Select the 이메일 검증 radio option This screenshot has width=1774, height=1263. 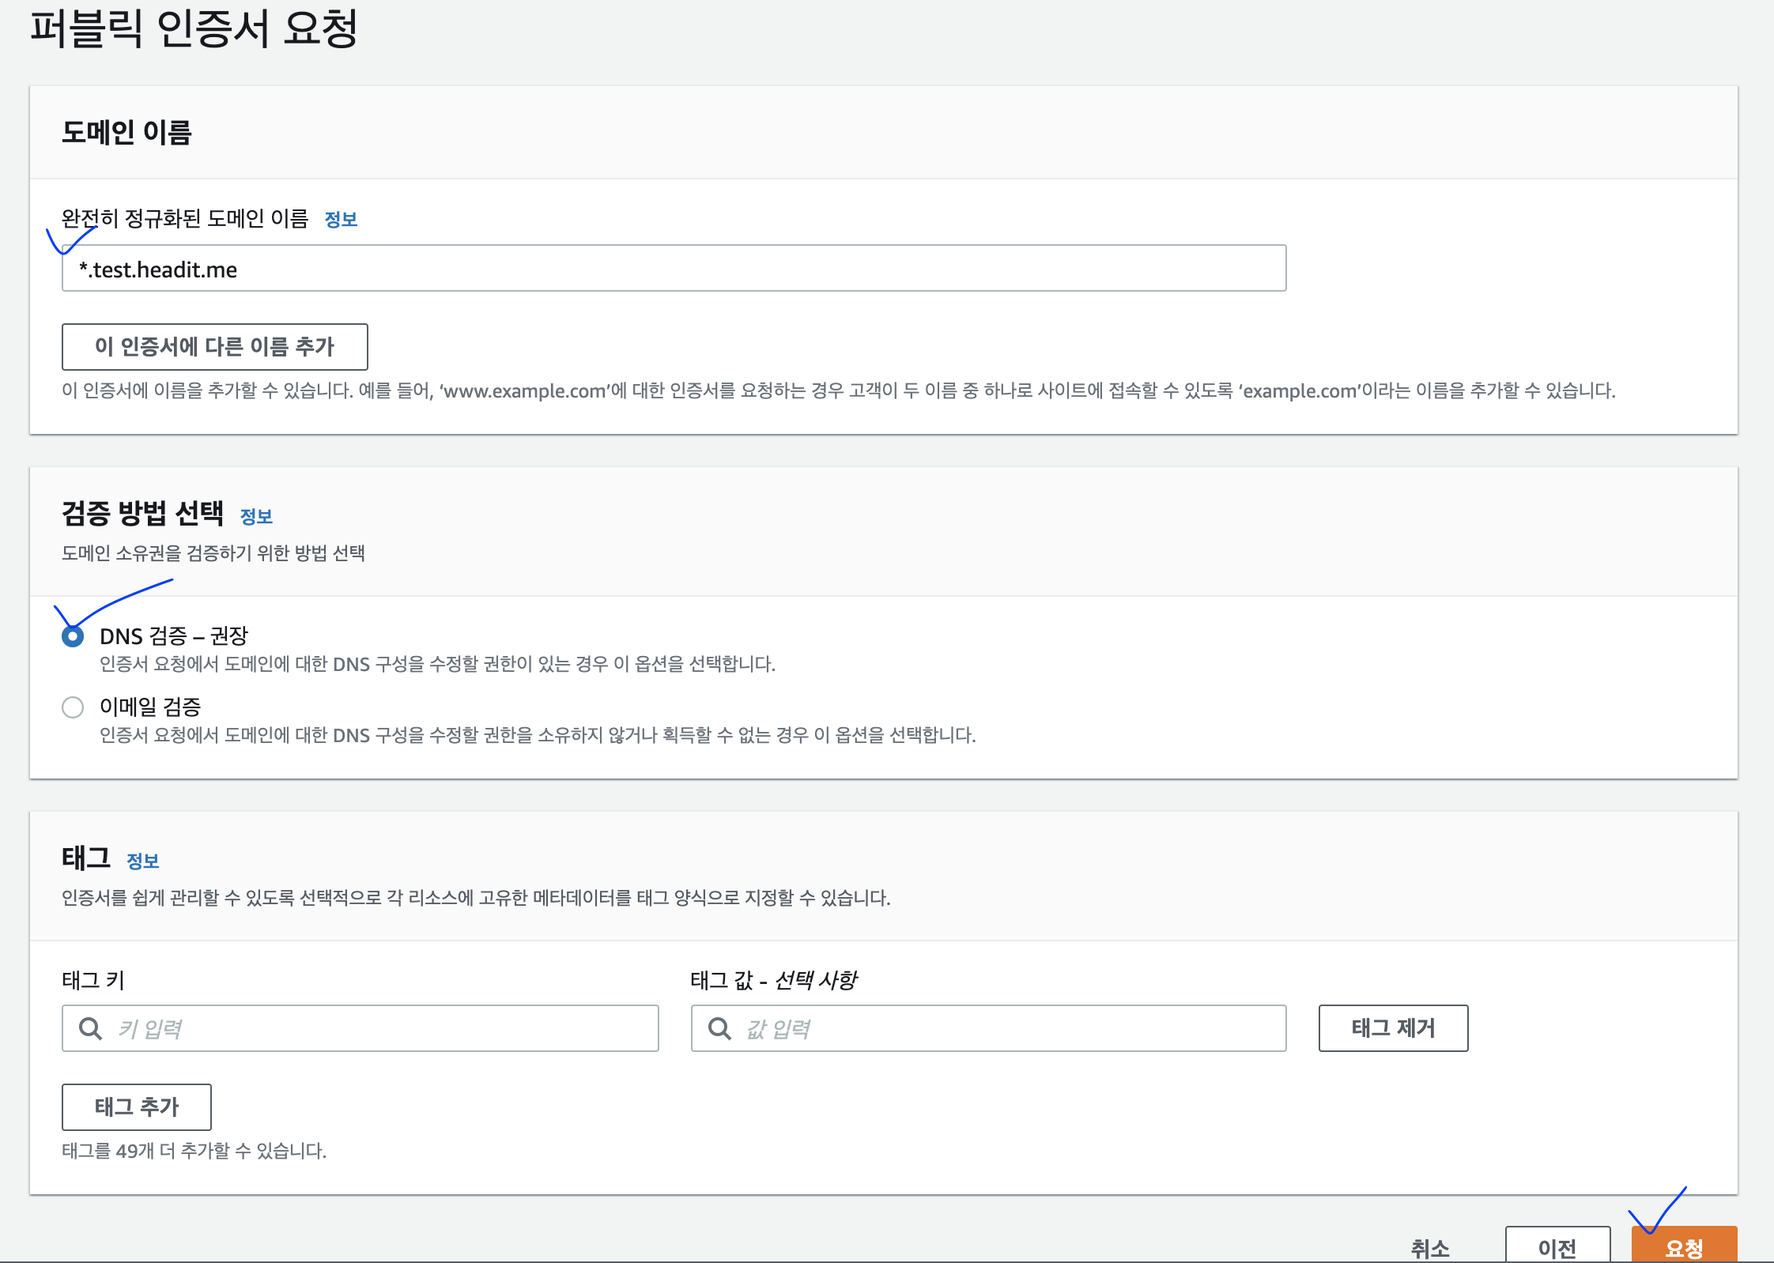point(73,707)
